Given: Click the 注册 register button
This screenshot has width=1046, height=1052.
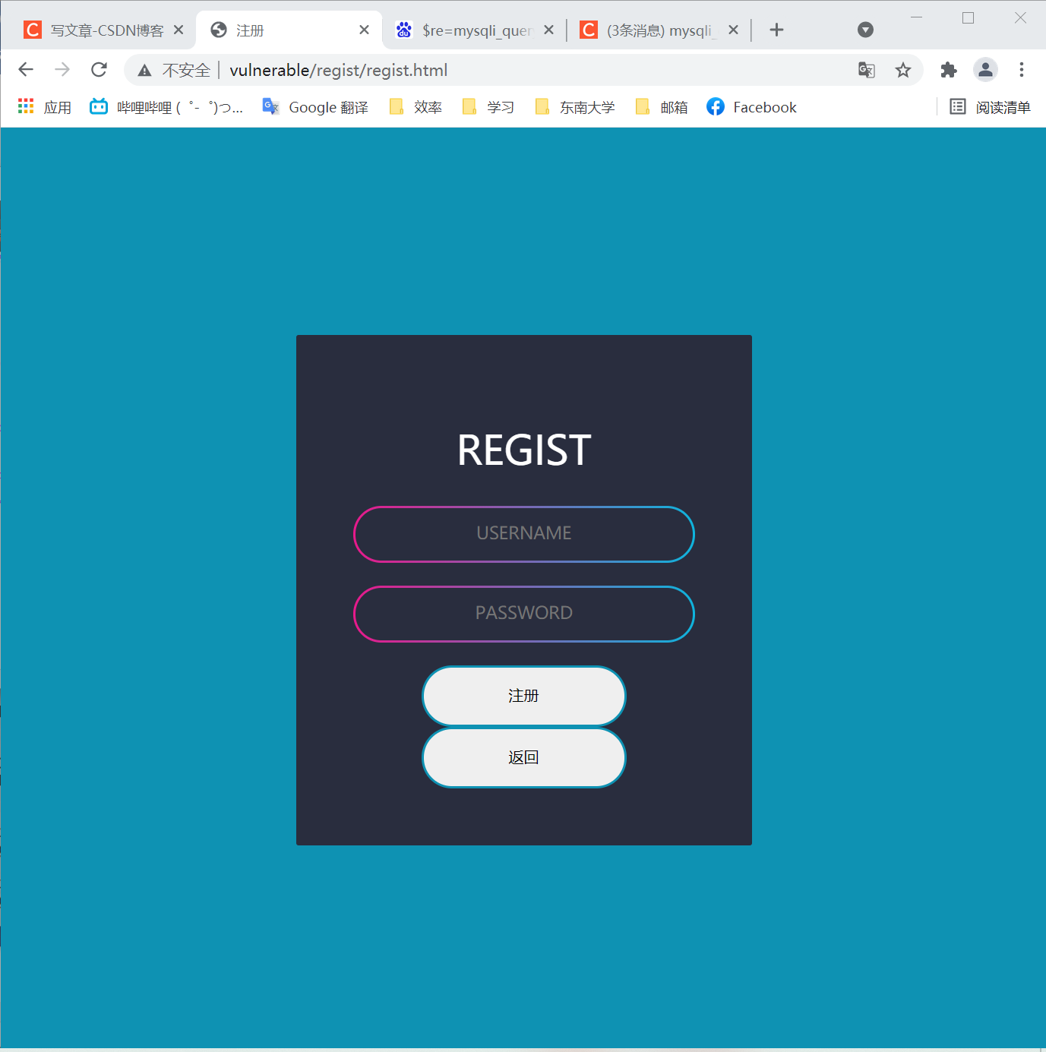Looking at the screenshot, I should 524,696.
